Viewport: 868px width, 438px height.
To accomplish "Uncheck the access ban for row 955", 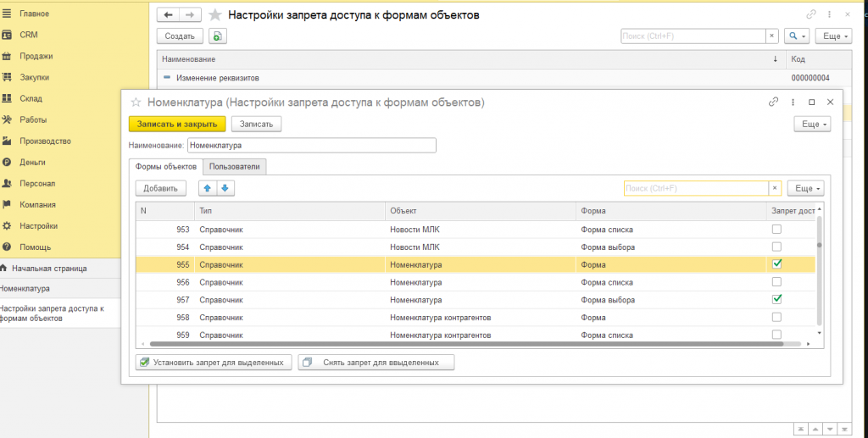I will tap(776, 264).
